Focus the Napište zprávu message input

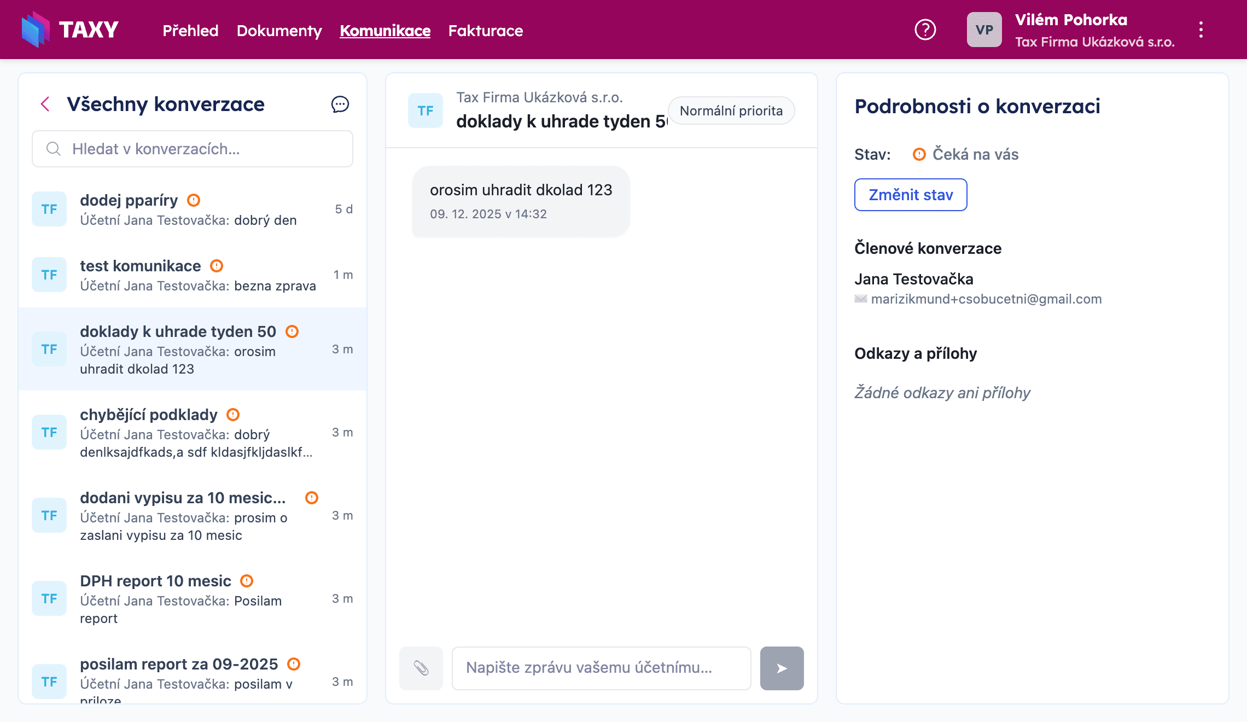pos(601,668)
